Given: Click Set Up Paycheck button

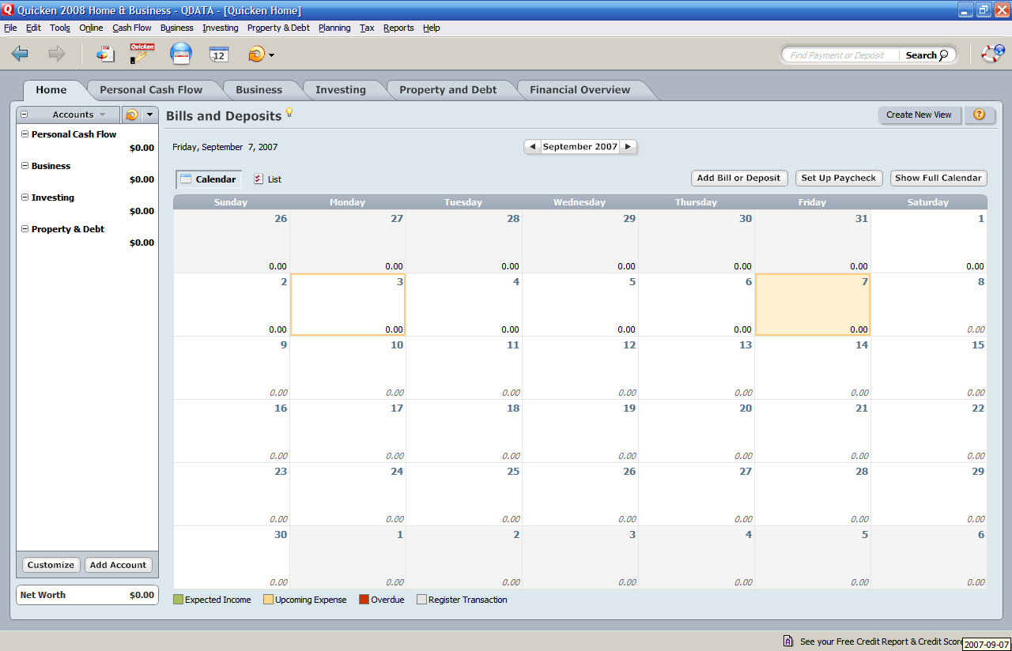Looking at the screenshot, I should point(839,178).
